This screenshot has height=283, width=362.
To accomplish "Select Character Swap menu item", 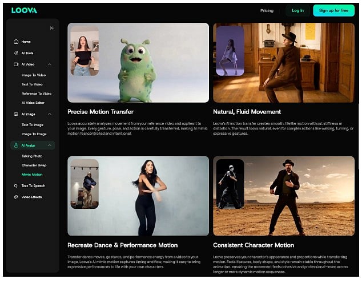I will (x=33, y=165).
